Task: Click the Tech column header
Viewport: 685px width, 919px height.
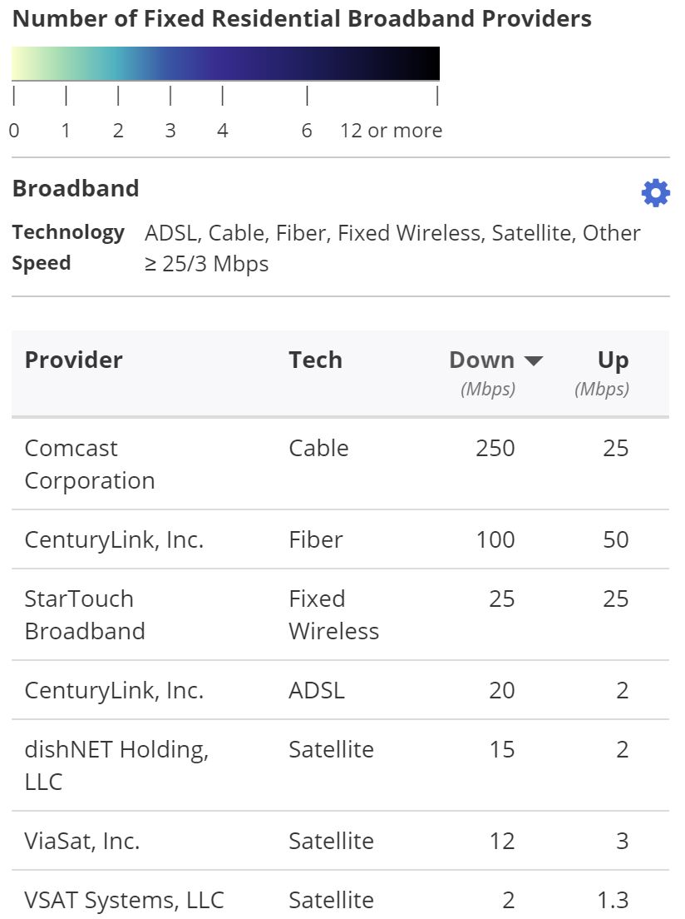Action: 316,360
